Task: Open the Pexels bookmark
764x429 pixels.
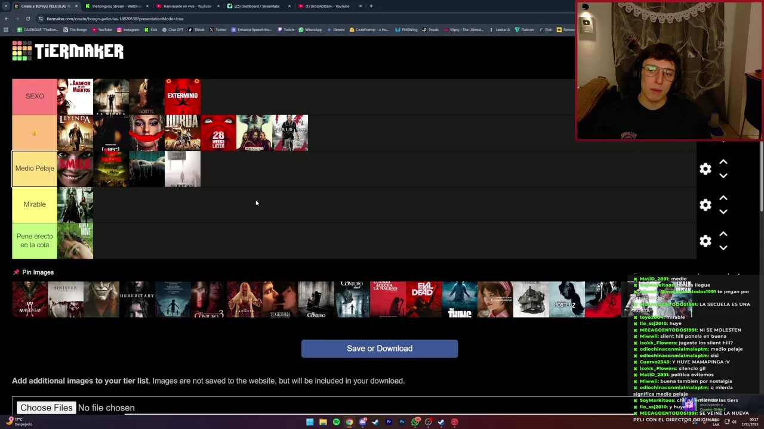Action: [430, 30]
